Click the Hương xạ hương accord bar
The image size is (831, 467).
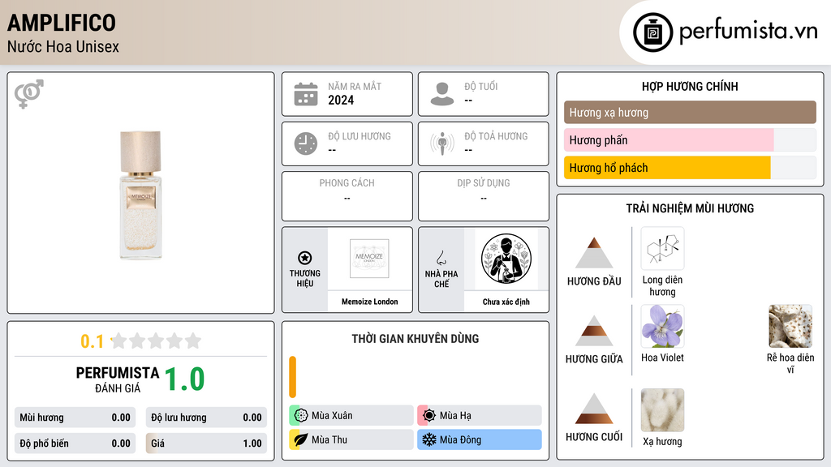point(690,112)
